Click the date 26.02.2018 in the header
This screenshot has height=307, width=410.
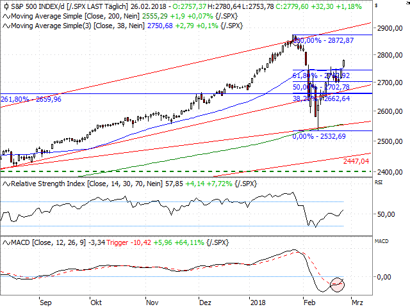click(x=149, y=6)
